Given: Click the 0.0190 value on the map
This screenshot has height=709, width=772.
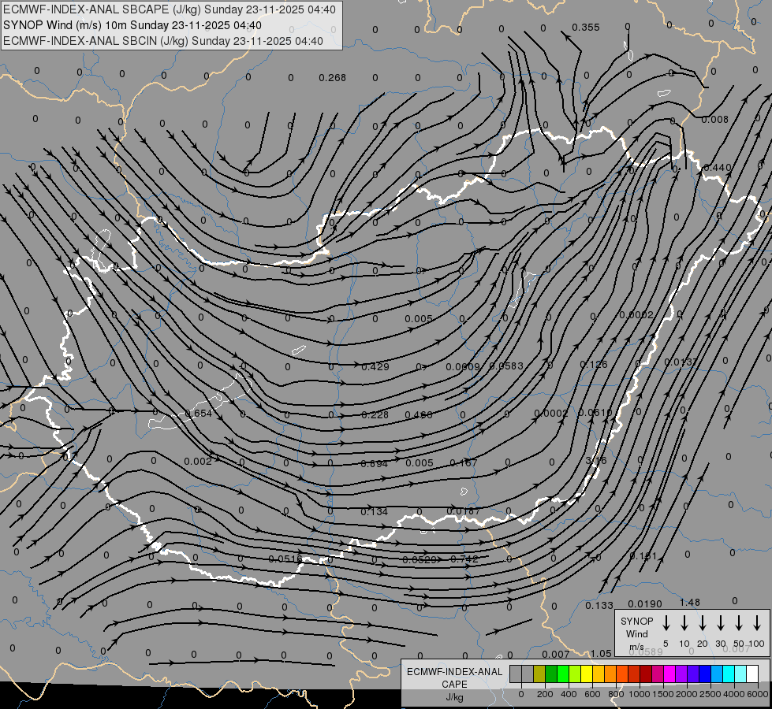Looking at the screenshot, I should pyautogui.click(x=645, y=604).
